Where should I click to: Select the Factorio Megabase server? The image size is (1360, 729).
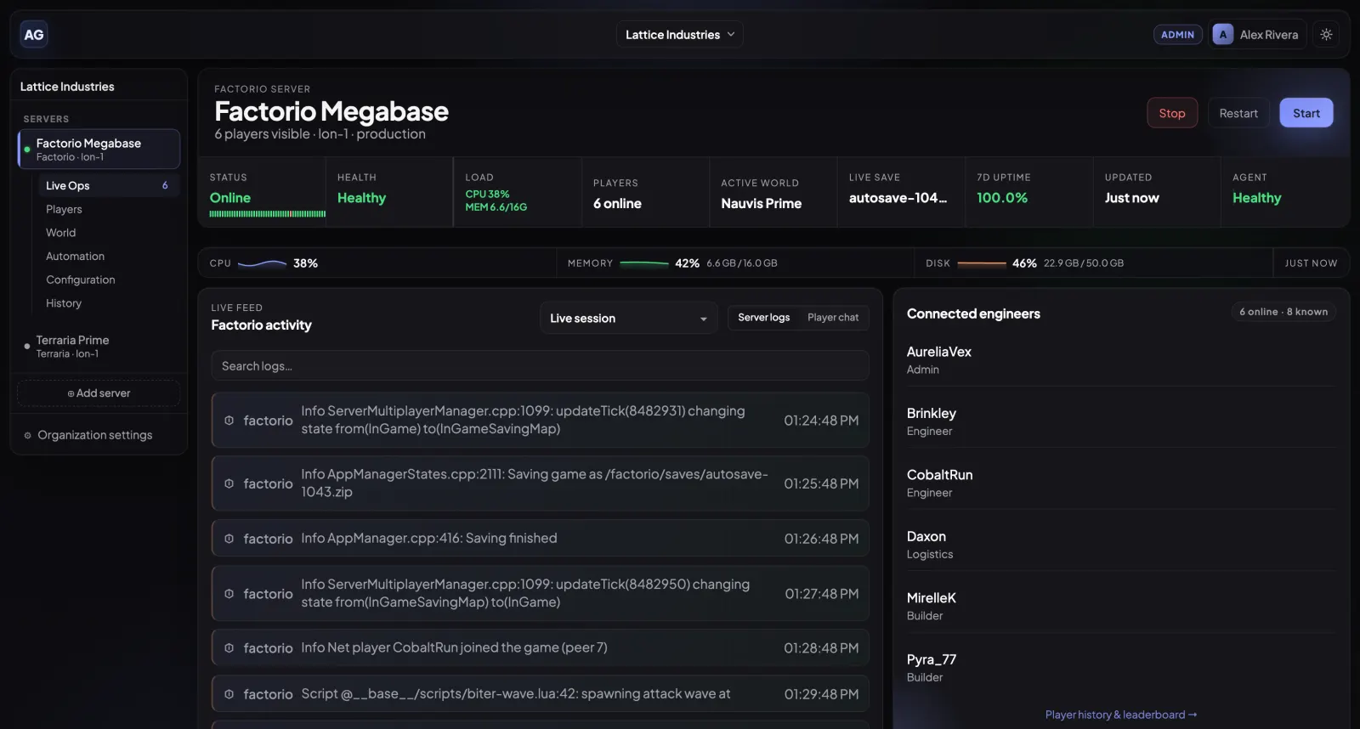99,150
